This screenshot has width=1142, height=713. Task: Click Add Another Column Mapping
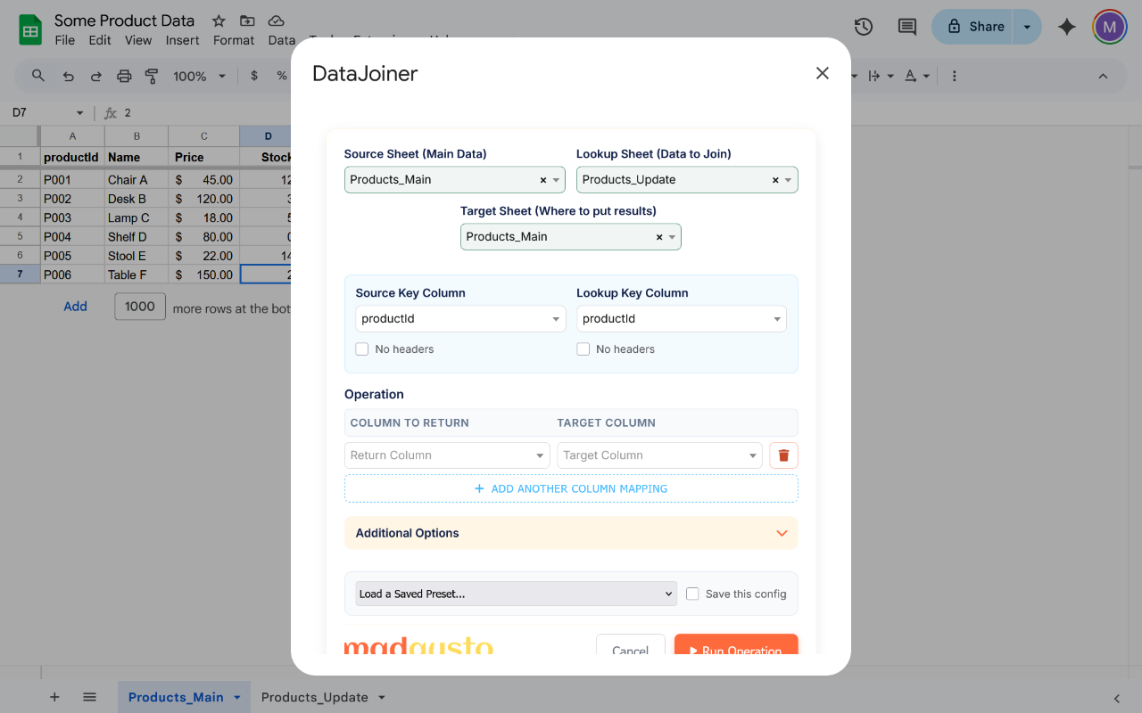[571, 488]
